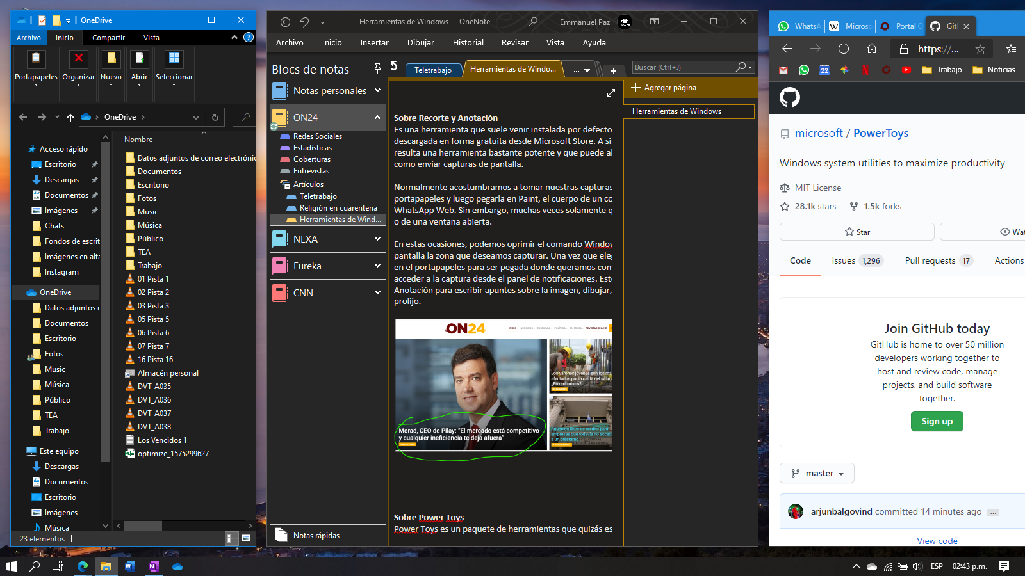The image size is (1025, 576).
Task: Open Los Vencidos 1 file
Action: (161, 440)
